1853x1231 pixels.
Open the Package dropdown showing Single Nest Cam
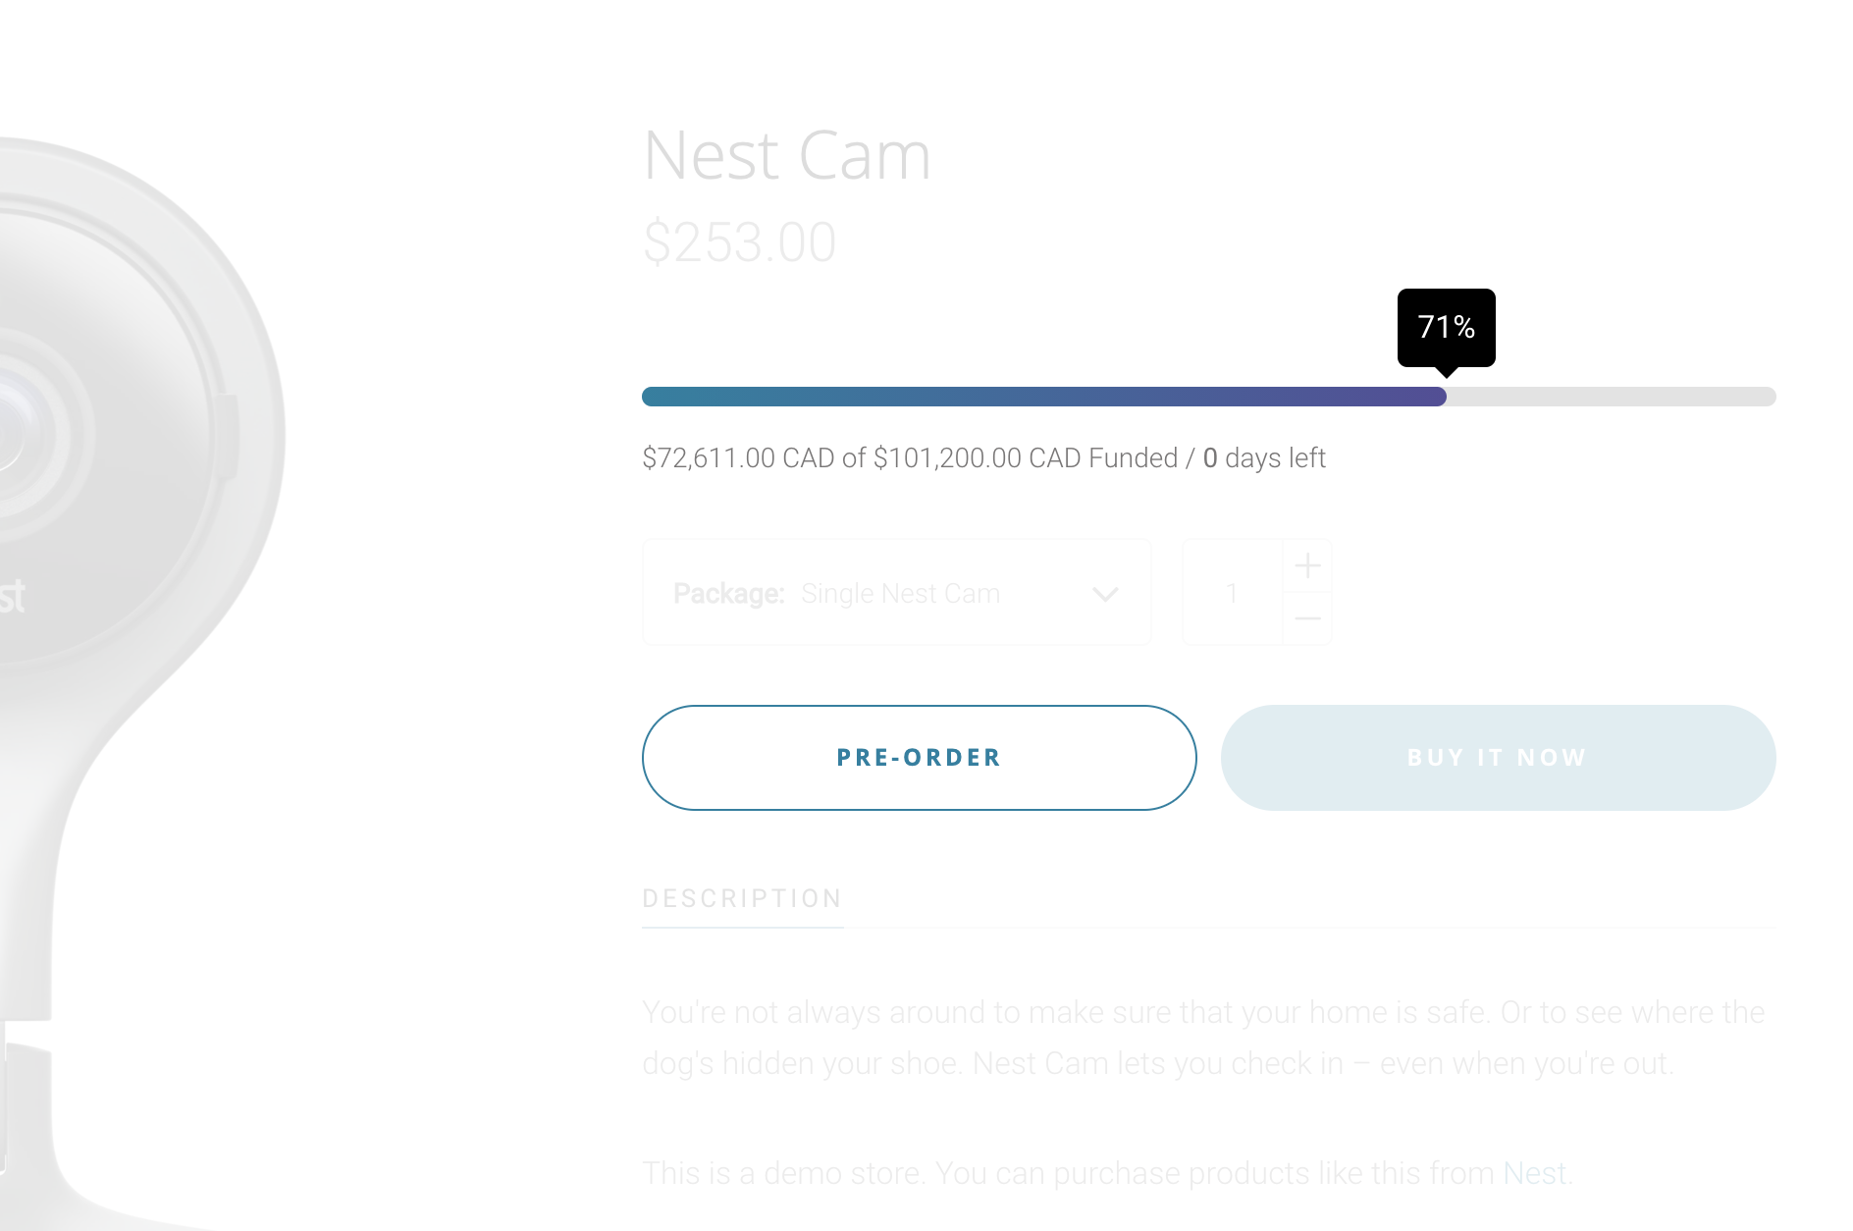(x=896, y=592)
